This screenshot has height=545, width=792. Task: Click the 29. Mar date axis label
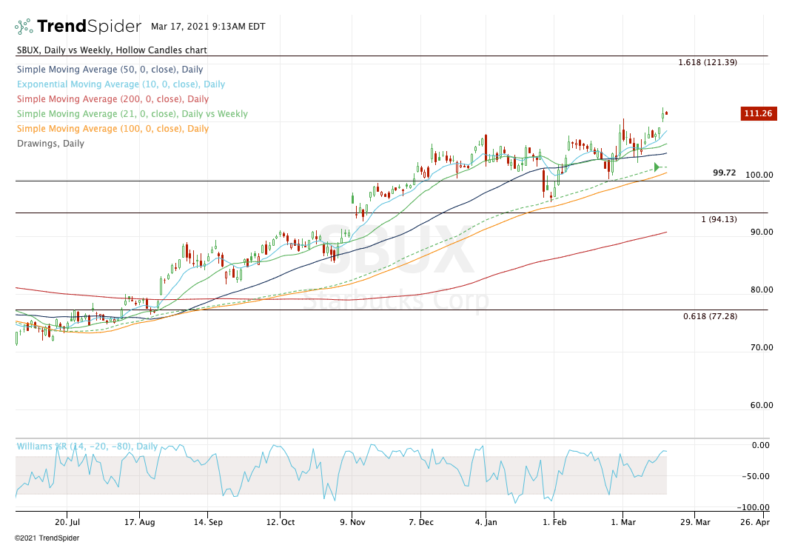(x=695, y=522)
